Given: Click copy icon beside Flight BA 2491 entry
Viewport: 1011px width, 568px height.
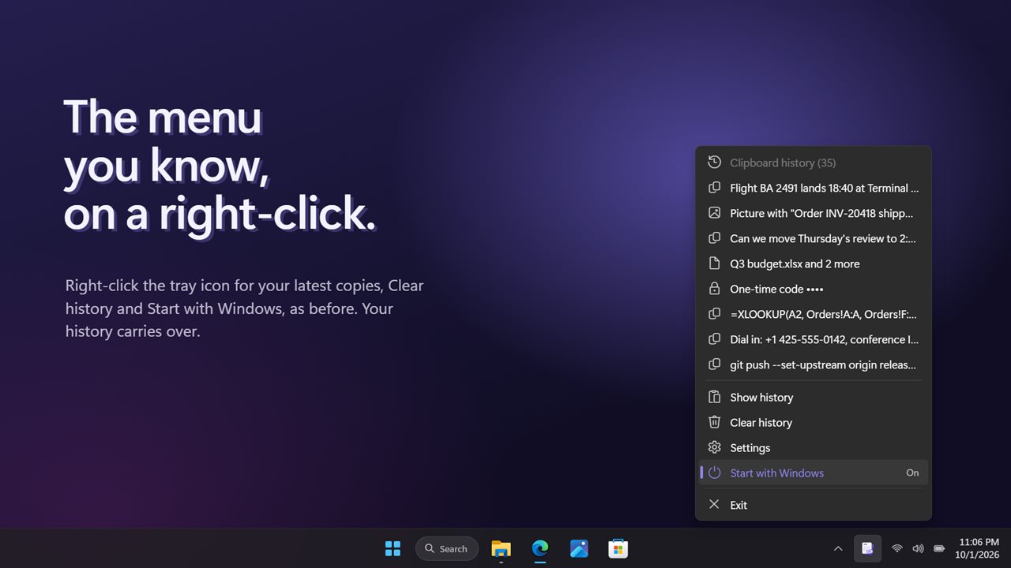Looking at the screenshot, I should pos(714,188).
